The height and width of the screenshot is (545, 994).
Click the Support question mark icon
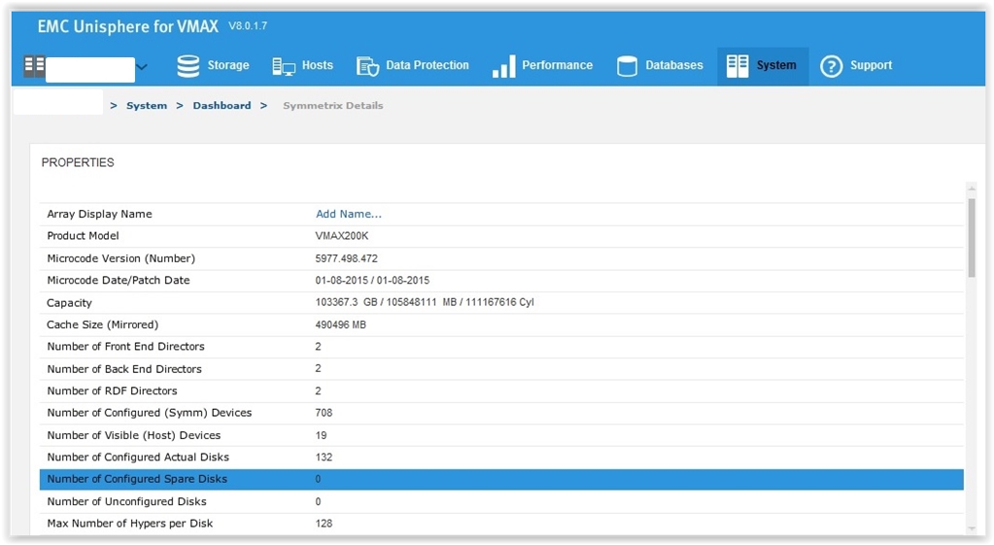pos(831,66)
